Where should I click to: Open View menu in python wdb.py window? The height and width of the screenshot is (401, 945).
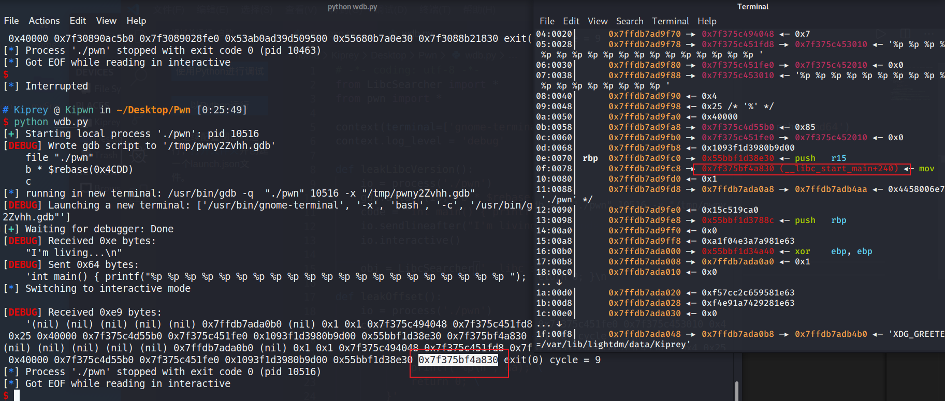point(106,21)
